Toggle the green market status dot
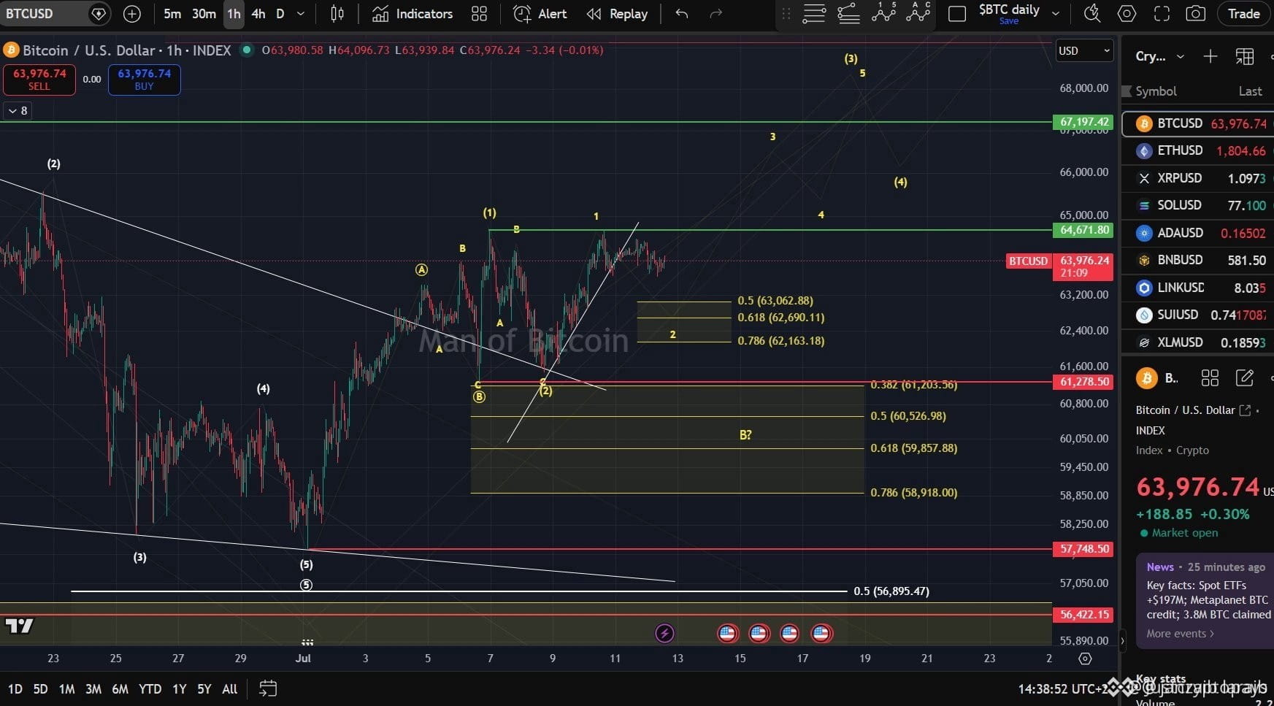 click(247, 50)
